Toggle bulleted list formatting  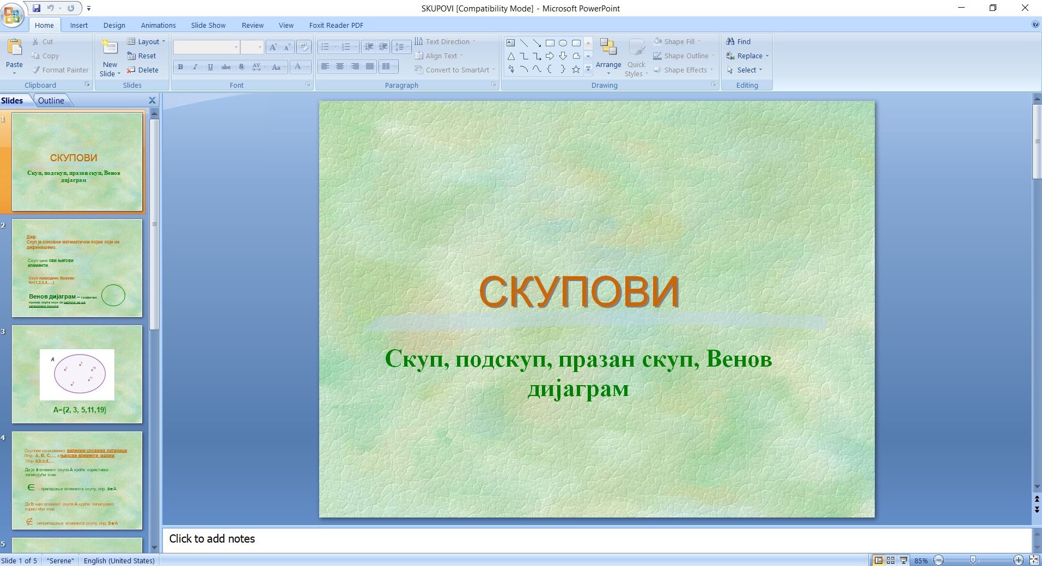pos(325,46)
